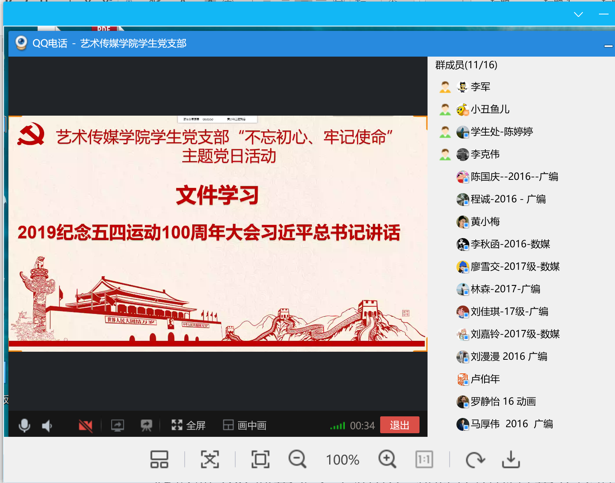Screen dimensions: 615x483
Task: Click the shared slide presentation area
Action: tap(218, 233)
